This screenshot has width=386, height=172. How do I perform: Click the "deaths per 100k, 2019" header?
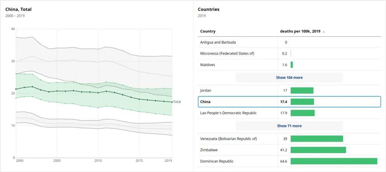coord(300,31)
